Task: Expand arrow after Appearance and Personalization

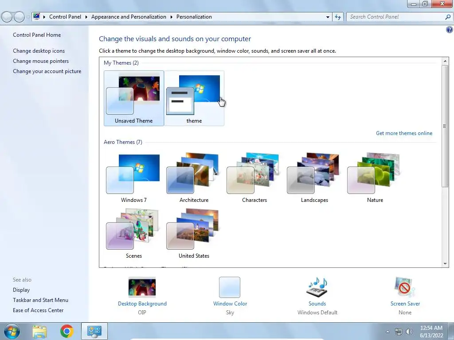Action: [x=172, y=17]
